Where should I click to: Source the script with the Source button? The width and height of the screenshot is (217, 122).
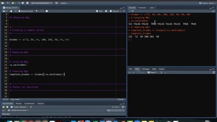tap(114, 11)
